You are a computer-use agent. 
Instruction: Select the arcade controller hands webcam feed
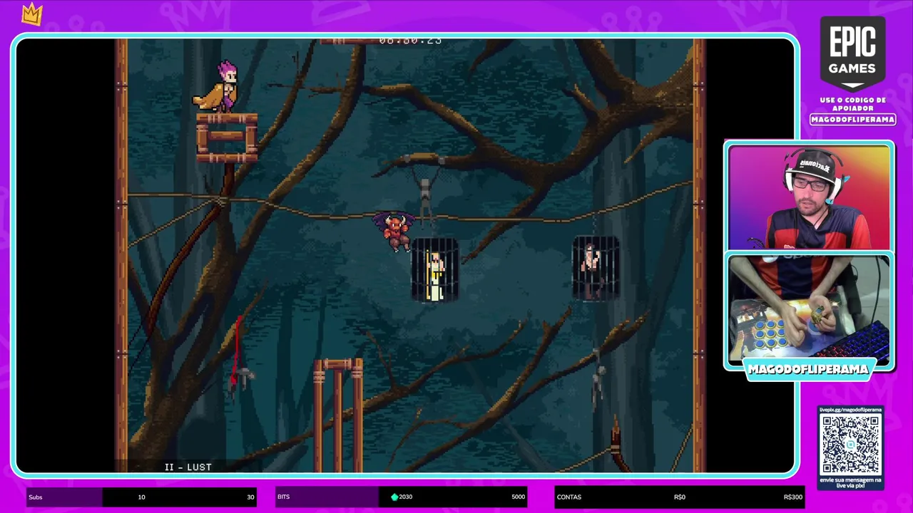[810, 308]
